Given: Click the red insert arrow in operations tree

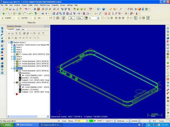Looking at the screenshot, I should pyautogui.click(x=17, y=94).
